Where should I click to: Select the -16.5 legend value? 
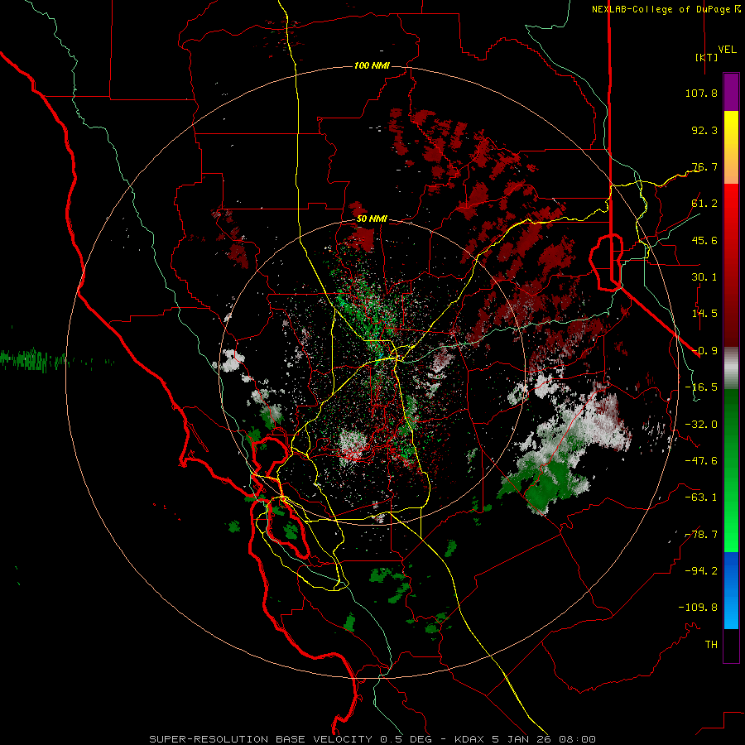coord(701,387)
